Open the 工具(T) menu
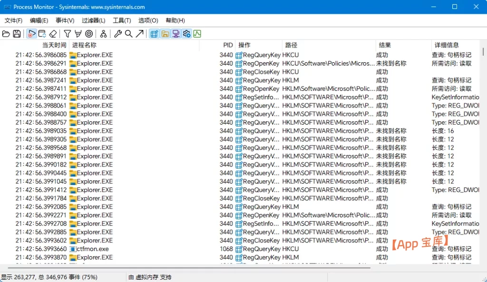Image resolution: width=487 pixels, height=282 pixels. pyautogui.click(x=122, y=20)
